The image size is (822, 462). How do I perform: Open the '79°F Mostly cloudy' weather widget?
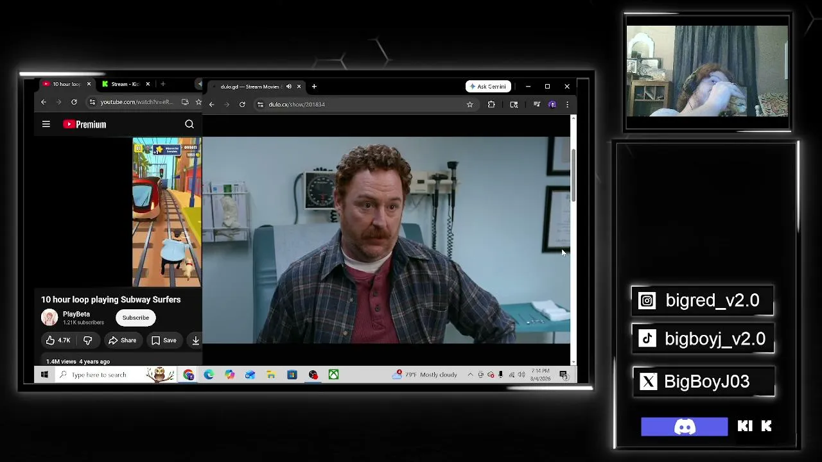pos(425,375)
